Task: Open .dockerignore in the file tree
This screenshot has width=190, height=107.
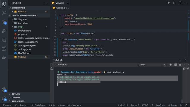Action: click(x=24, y=31)
